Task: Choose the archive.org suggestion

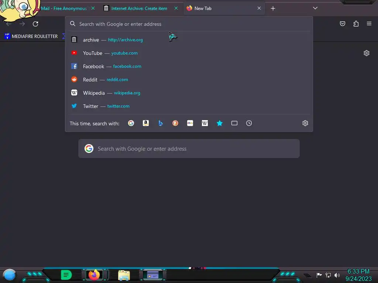Action: coord(189,40)
